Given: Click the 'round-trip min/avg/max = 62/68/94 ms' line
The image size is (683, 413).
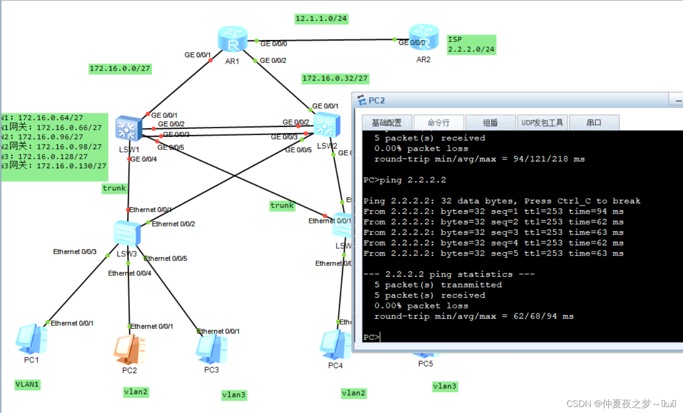Looking at the screenshot, I should click(474, 316).
